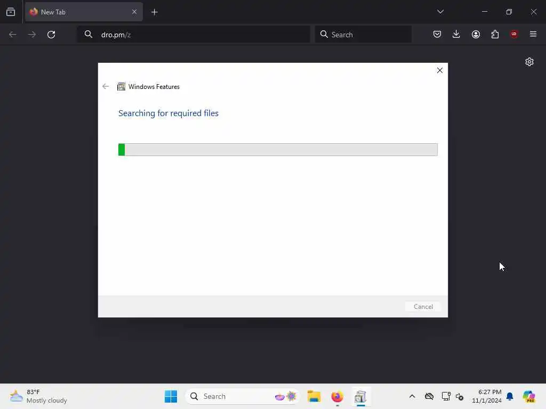546x409 pixels.
Task: Open New Tab personalize gear settings
Action: click(529, 62)
